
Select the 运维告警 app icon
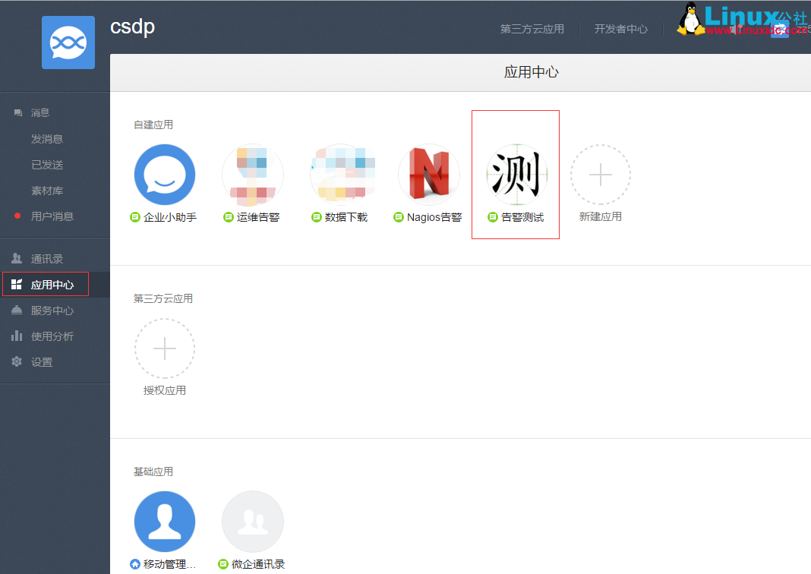[x=253, y=174]
